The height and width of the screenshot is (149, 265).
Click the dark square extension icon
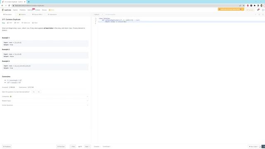(x=251, y=5)
